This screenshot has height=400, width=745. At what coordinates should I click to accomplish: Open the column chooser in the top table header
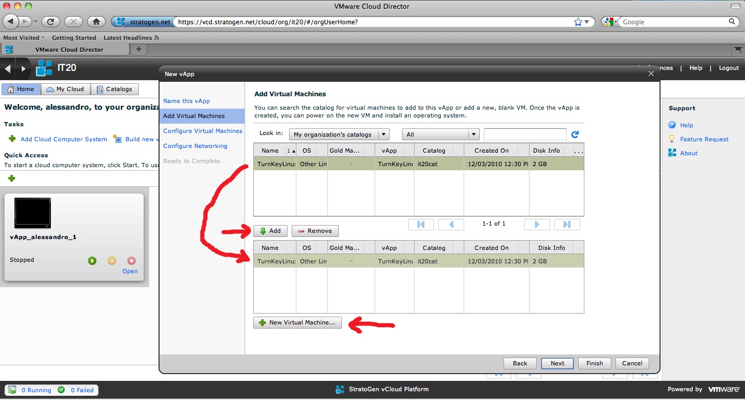coord(579,151)
